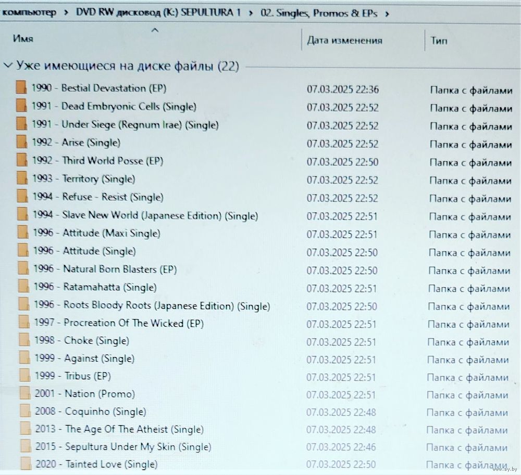Open breadcrumb chevron after 'SEPULTURA 1'
Viewport: 521px width, 475px height.
[251, 14]
